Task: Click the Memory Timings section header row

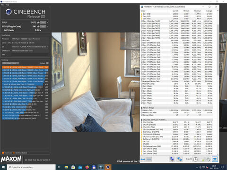Action: tap(176, 108)
